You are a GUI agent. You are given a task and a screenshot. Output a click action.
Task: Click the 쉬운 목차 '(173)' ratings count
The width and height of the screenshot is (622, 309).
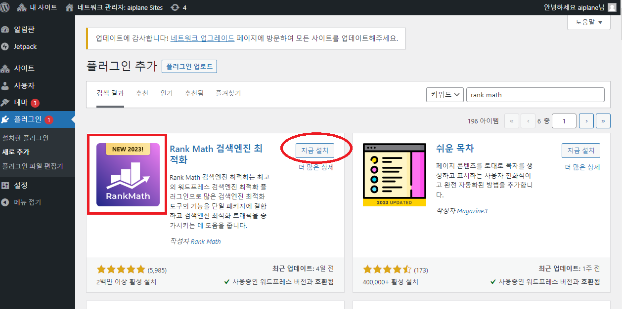tap(421, 270)
